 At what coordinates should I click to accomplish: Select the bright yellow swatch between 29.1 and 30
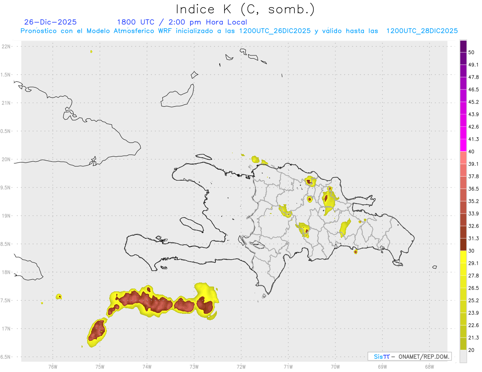click(x=463, y=257)
